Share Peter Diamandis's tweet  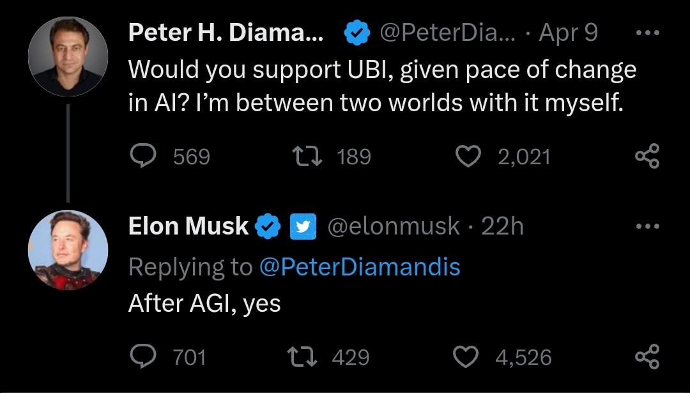(647, 156)
